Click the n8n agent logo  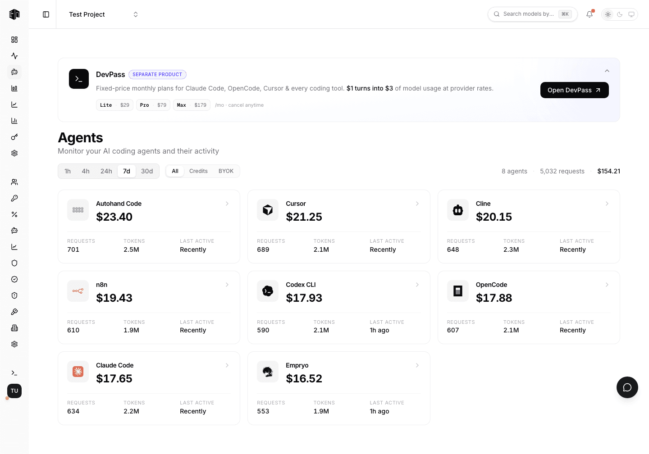click(78, 291)
